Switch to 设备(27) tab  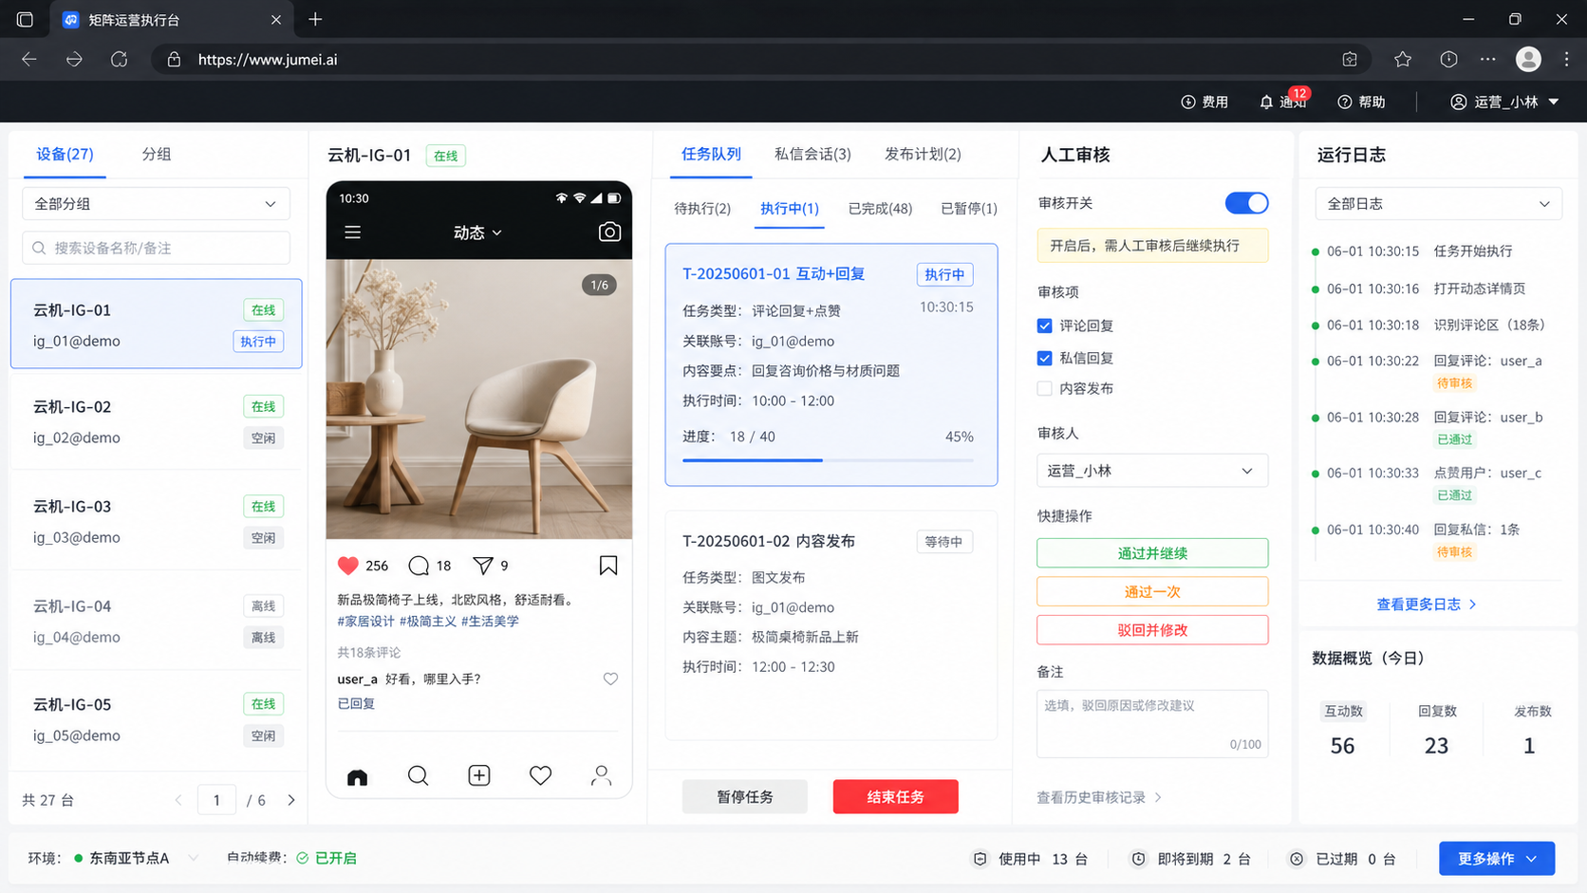[65, 154]
